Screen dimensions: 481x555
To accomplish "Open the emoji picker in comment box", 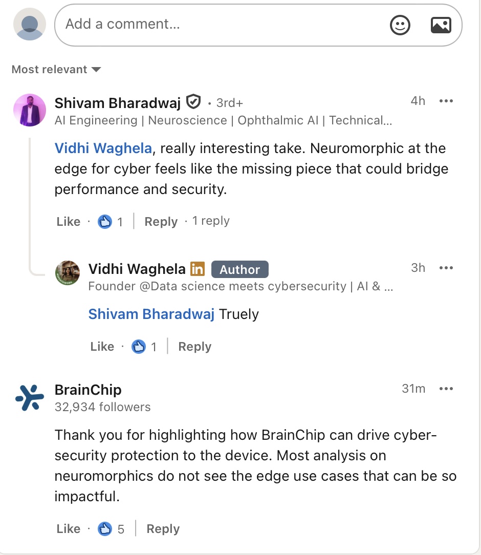I will pyautogui.click(x=400, y=25).
